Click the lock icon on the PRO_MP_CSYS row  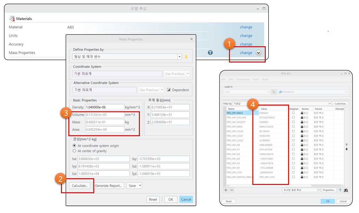click(x=302, y=172)
